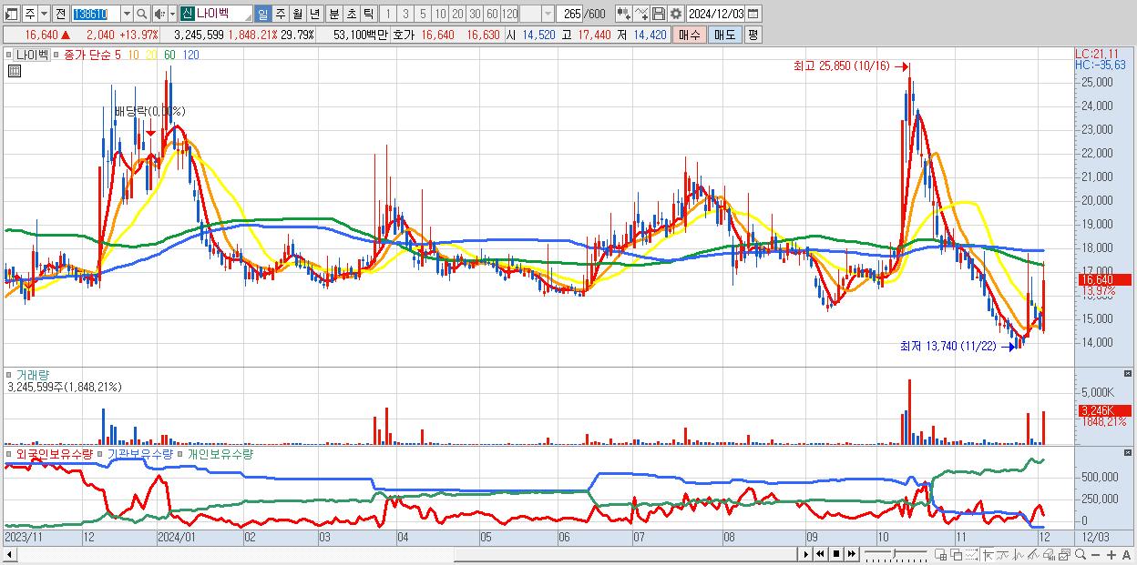Choose the 10 interval button
Viewport: 1137px width, 565px height.
tap(440, 14)
